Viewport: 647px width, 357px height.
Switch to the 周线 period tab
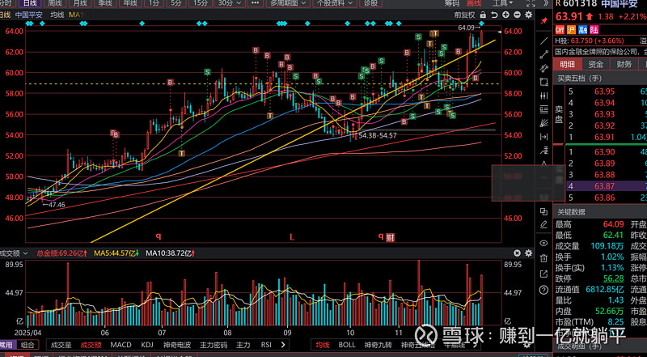click(55, 3)
